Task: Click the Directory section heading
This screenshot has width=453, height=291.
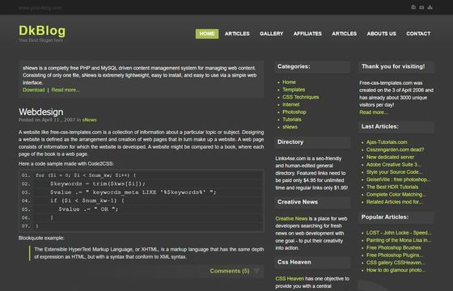Action: [290, 142]
